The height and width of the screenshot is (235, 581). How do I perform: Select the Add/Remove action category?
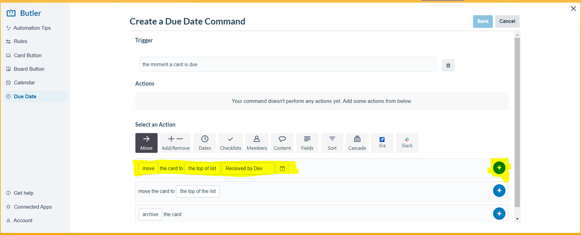[x=176, y=143]
